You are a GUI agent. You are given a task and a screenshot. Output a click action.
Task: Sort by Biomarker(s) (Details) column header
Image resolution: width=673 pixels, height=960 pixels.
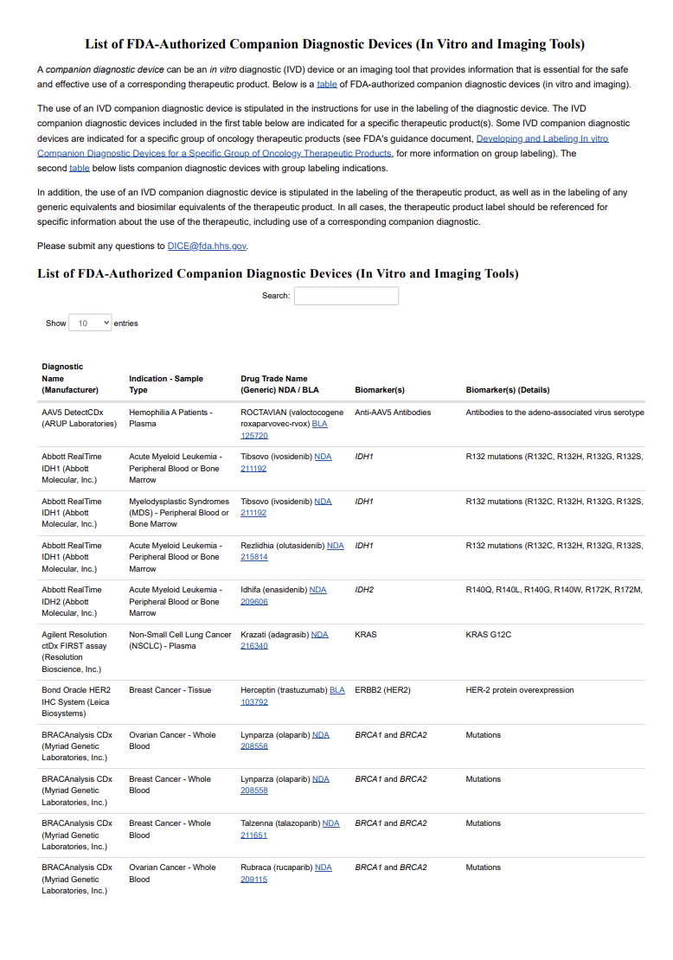coord(508,390)
